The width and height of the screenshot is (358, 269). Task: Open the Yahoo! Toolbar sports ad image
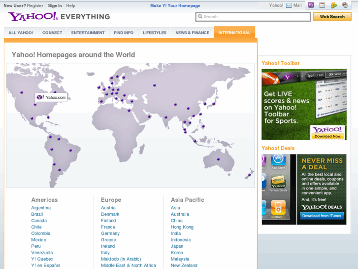[304, 105]
